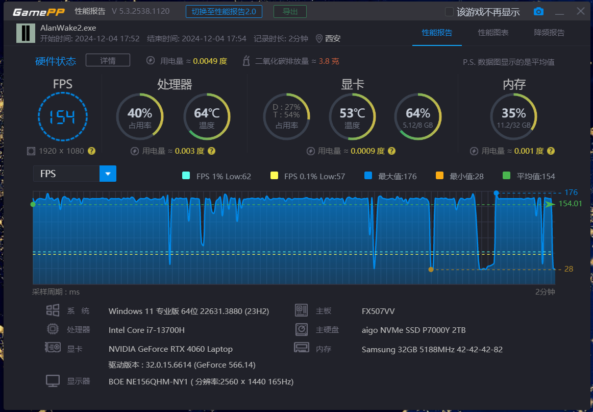Toggle the FPS 1% Low cyan legend swatch
593x412 pixels.
186,175
